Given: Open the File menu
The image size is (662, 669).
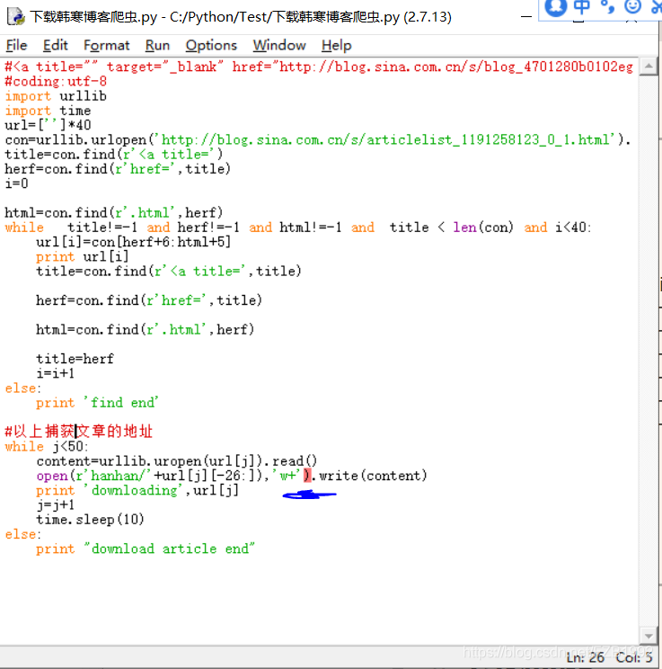Looking at the screenshot, I should (17, 45).
